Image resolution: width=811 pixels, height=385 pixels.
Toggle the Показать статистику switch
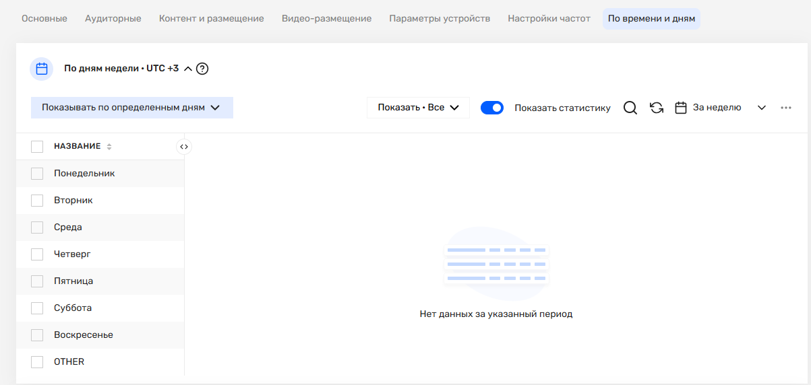(x=492, y=108)
